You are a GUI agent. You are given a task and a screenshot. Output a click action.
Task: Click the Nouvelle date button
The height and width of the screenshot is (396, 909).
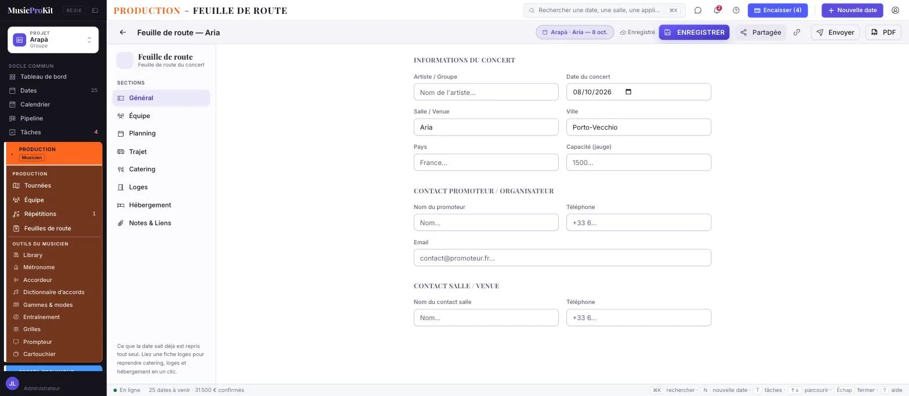tap(852, 10)
